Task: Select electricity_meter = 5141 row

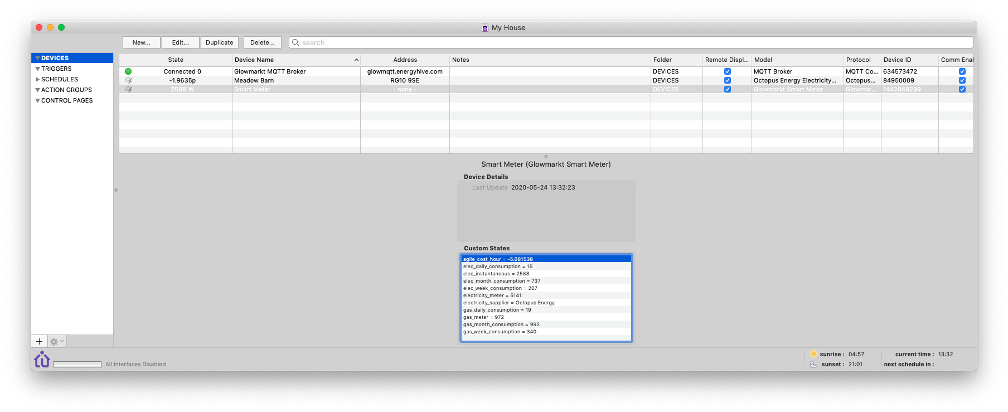Action: (546, 295)
